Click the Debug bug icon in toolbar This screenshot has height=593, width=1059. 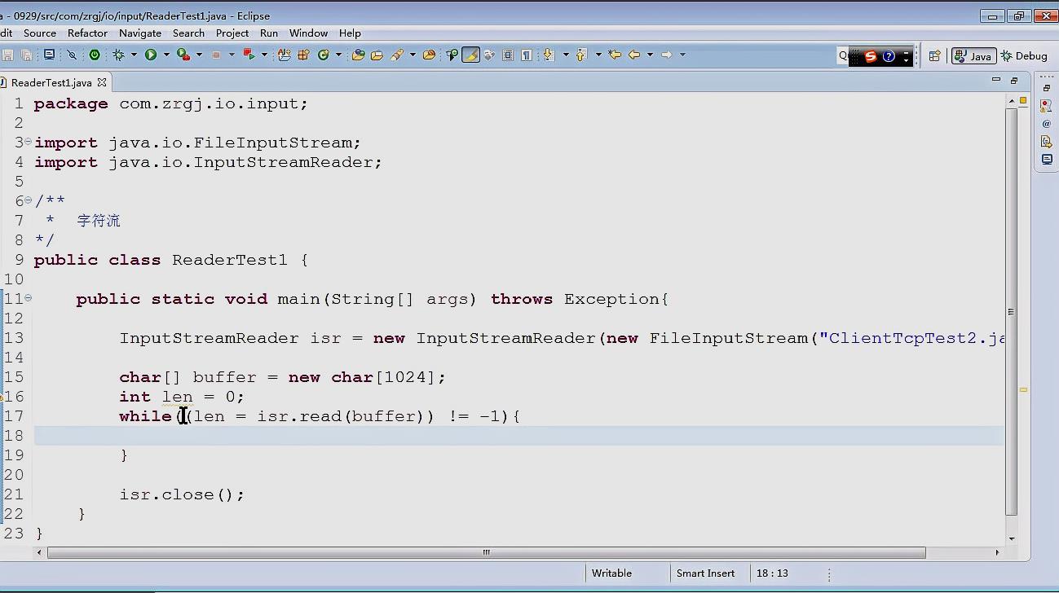click(x=118, y=55)
